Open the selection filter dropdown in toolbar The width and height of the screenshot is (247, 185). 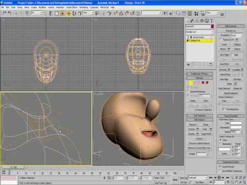coord(37,13)
